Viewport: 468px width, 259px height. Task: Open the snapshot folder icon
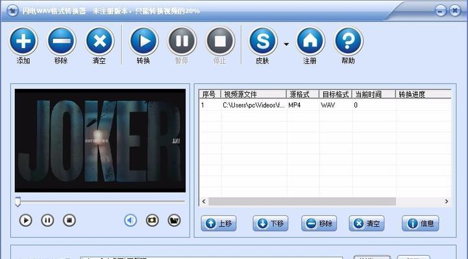[174, 221]
